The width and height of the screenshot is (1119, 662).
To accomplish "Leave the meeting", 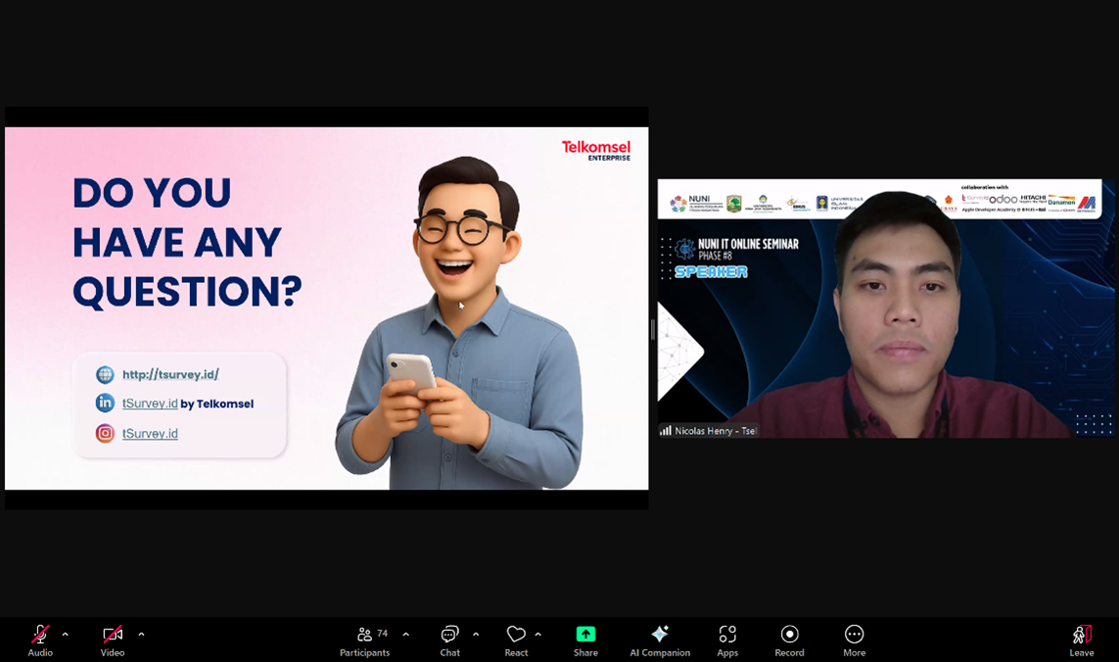I will click(1081, 639).
